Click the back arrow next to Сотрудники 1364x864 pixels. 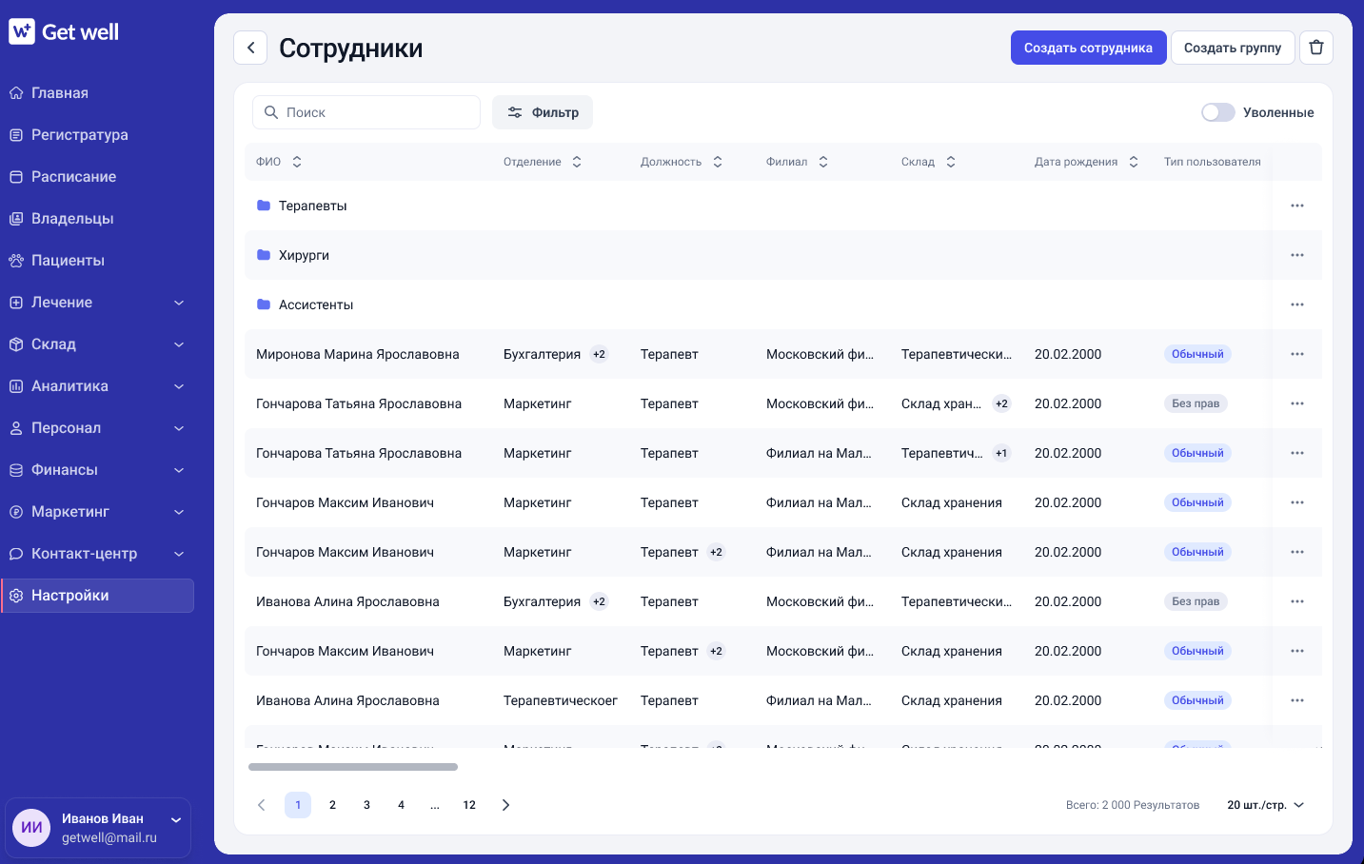[250, 48]
